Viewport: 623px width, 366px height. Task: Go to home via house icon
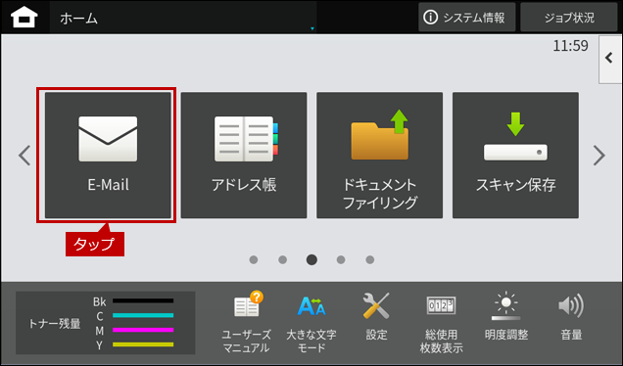24,18
